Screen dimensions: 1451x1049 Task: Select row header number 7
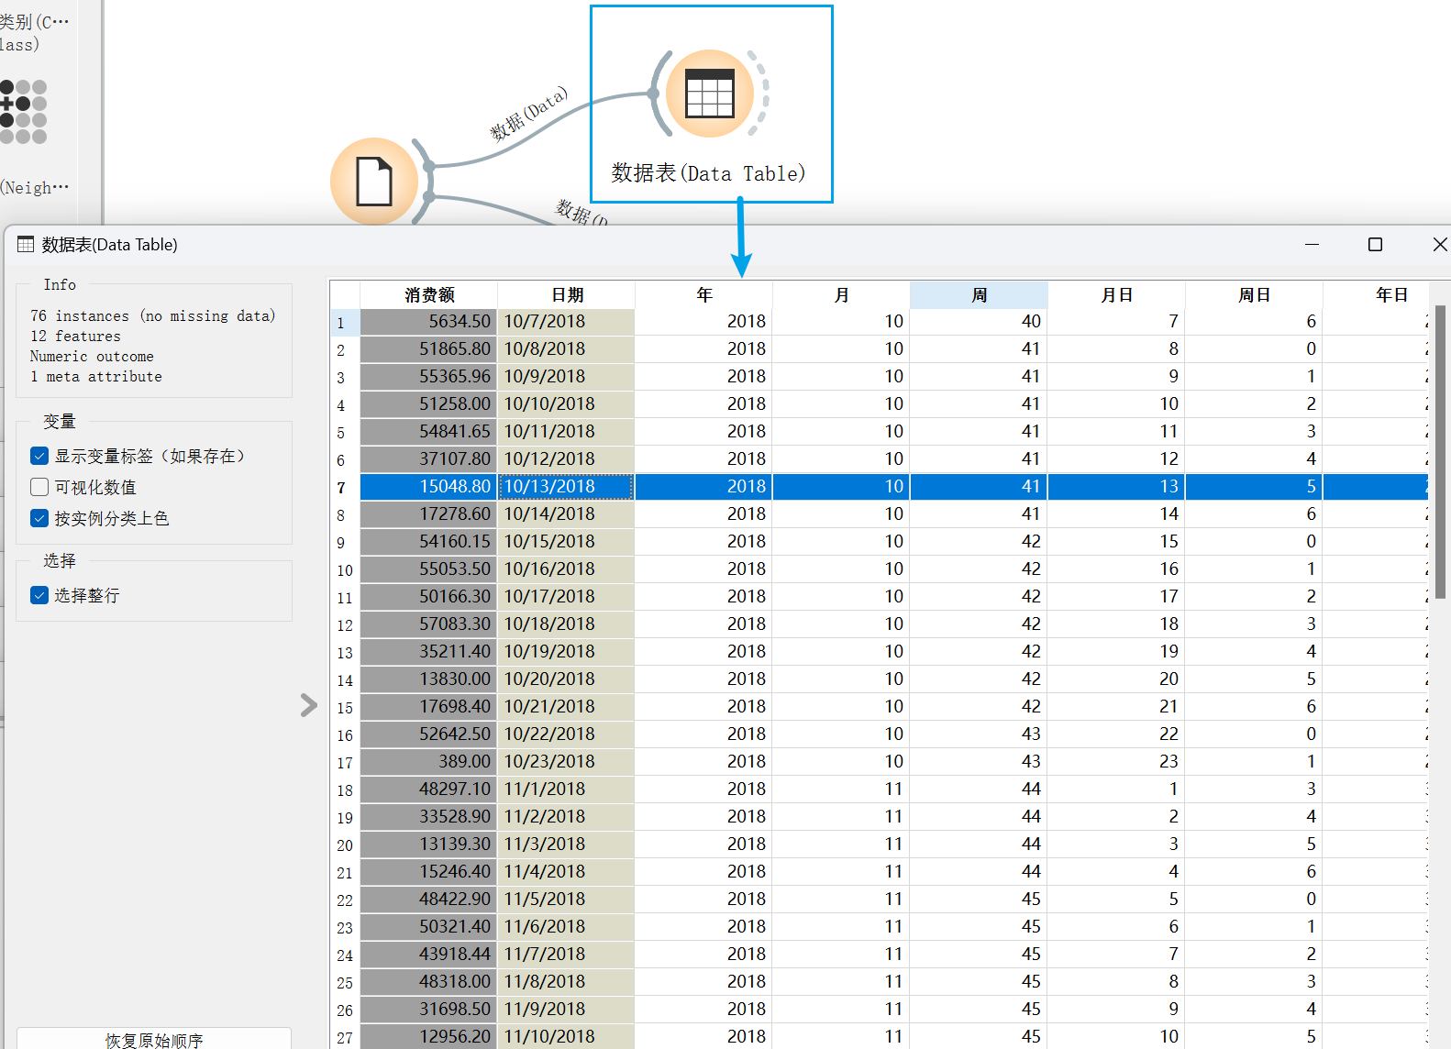(x=345, y=487)
